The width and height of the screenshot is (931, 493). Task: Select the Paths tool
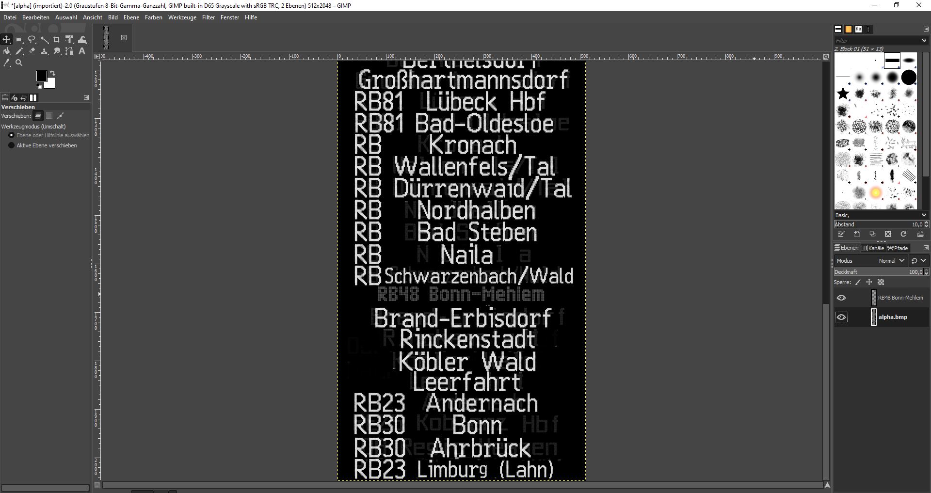tap(69, 51)
